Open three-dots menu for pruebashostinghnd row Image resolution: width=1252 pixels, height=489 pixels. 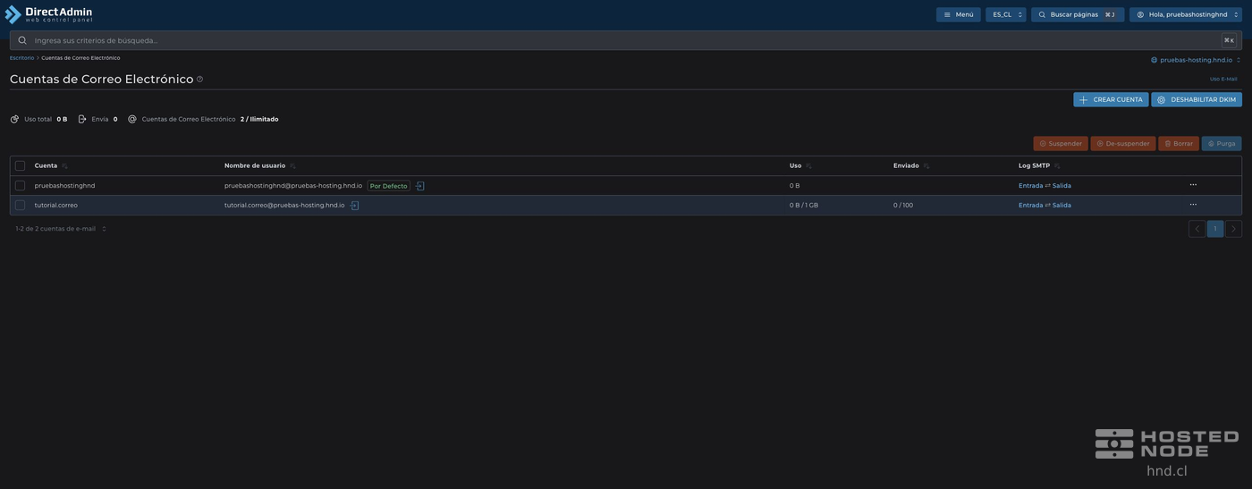tap(1193, 185)
